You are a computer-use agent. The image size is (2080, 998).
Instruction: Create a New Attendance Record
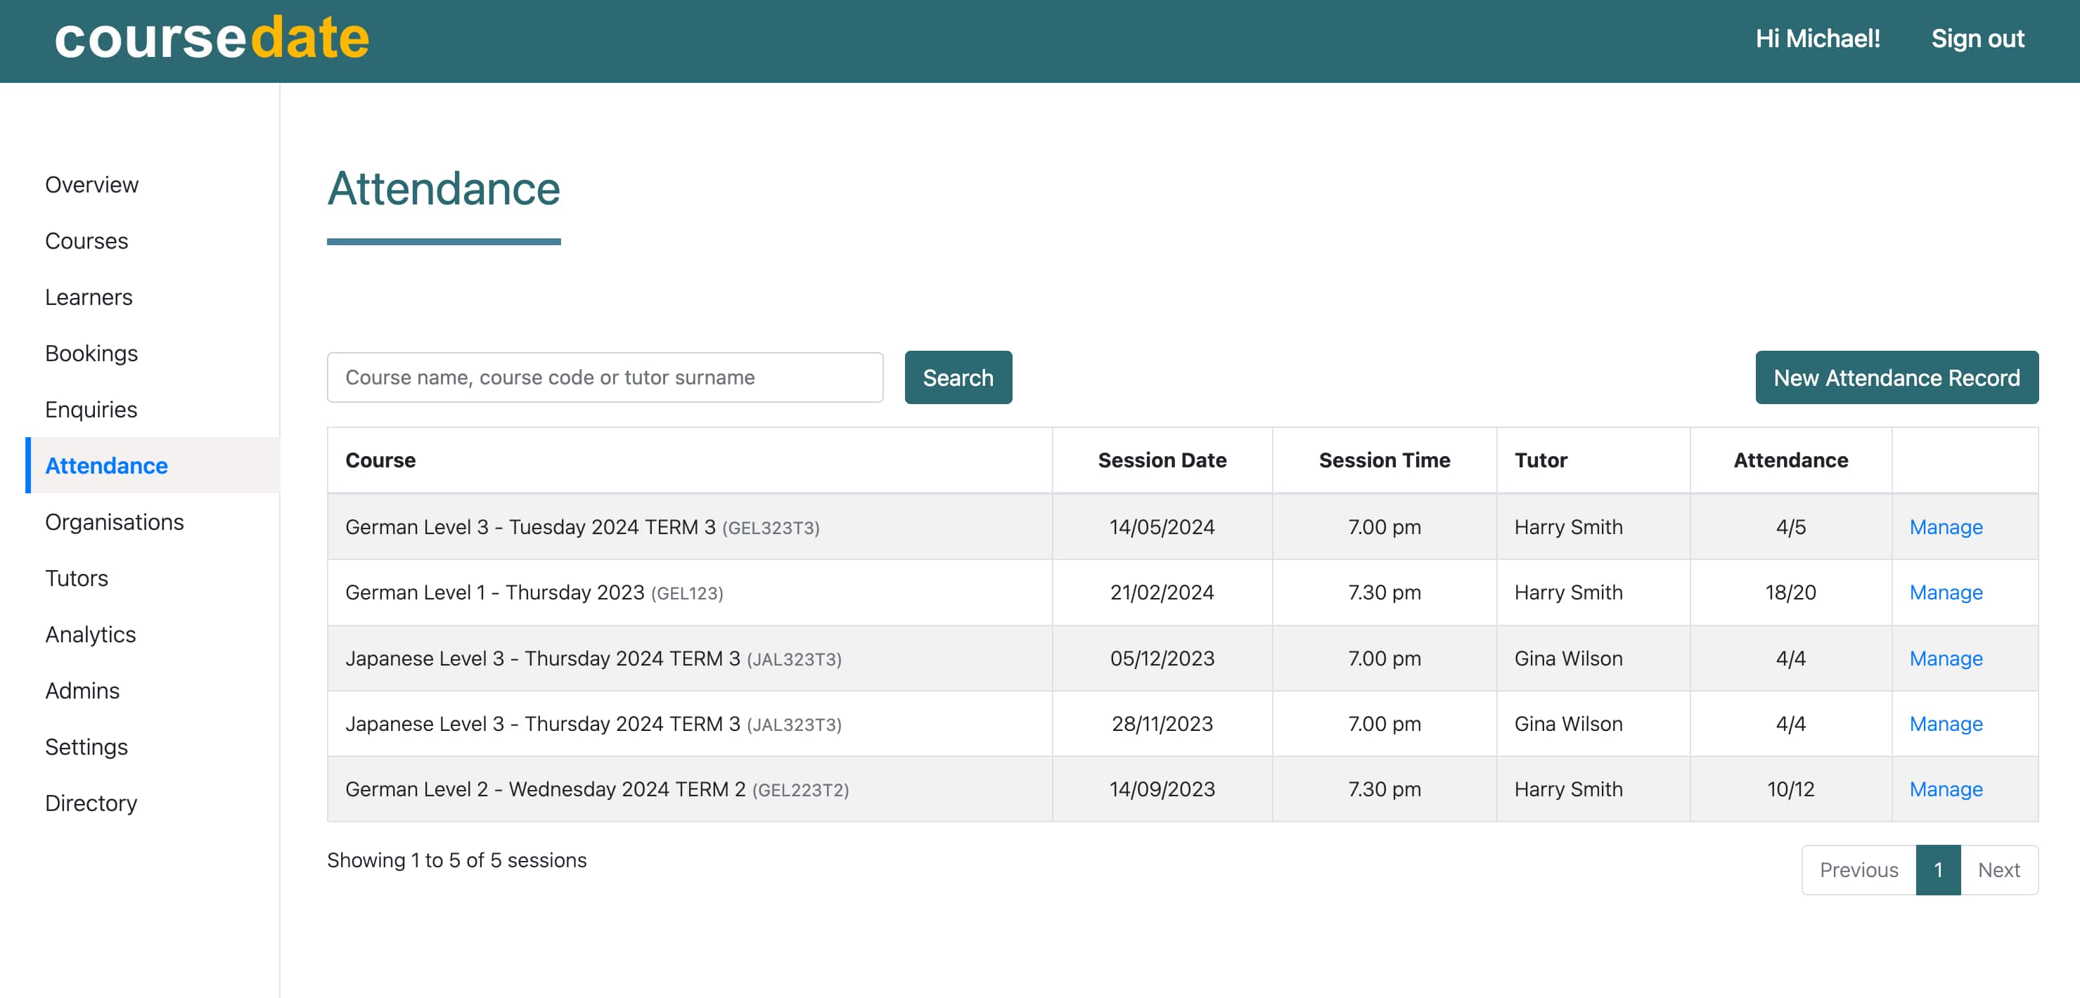1896,377
